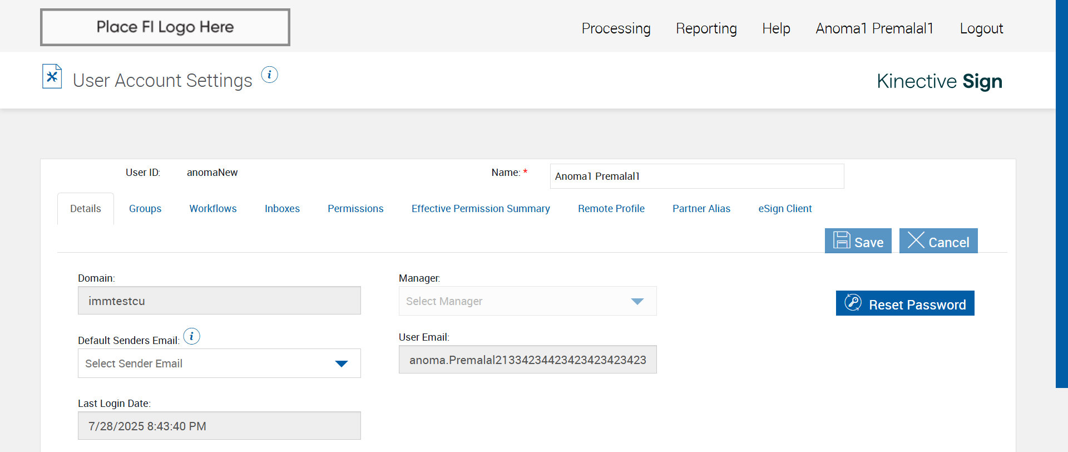Image resolution: width=1068 pixels, height=452 pixels.
Task: Click into the Name text field
Action: tap(696, 176)
